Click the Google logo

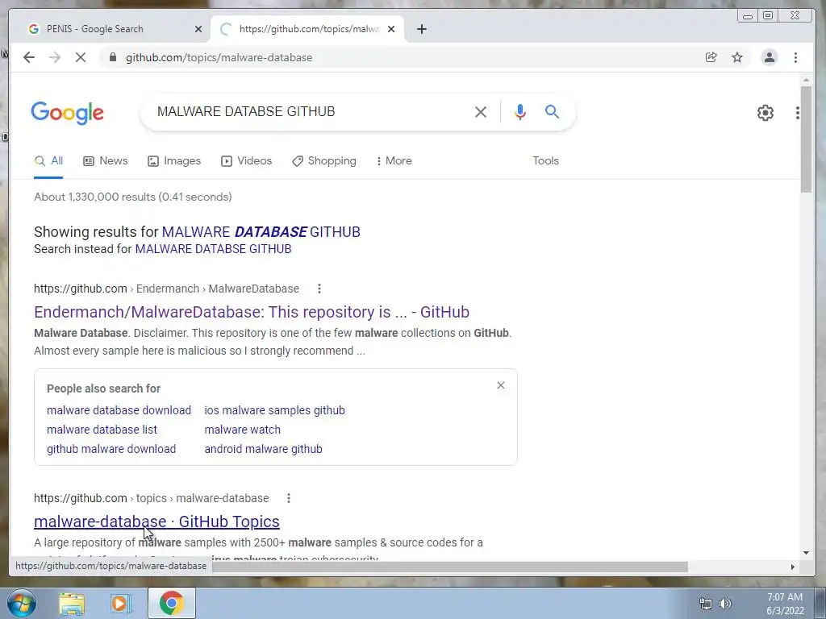(68, 113)
